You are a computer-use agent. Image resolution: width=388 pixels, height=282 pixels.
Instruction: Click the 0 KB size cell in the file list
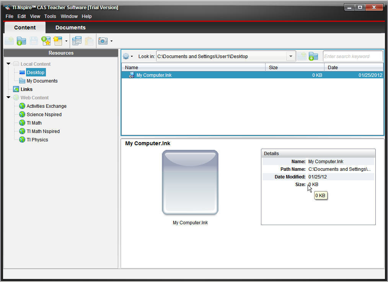[317, 75]
